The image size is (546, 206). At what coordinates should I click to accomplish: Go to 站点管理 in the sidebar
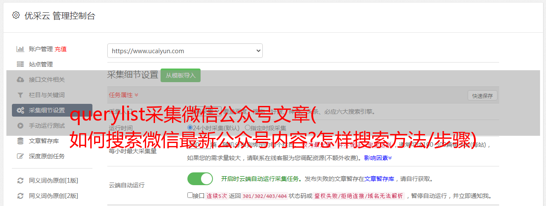tap(41, 64)
